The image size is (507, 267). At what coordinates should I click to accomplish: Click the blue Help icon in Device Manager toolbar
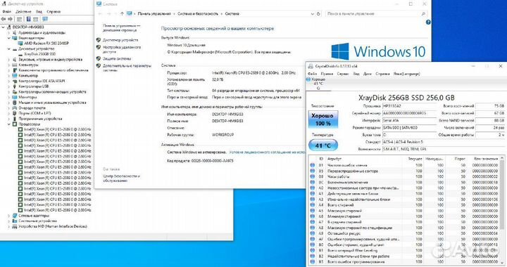(x=28, y=19)
